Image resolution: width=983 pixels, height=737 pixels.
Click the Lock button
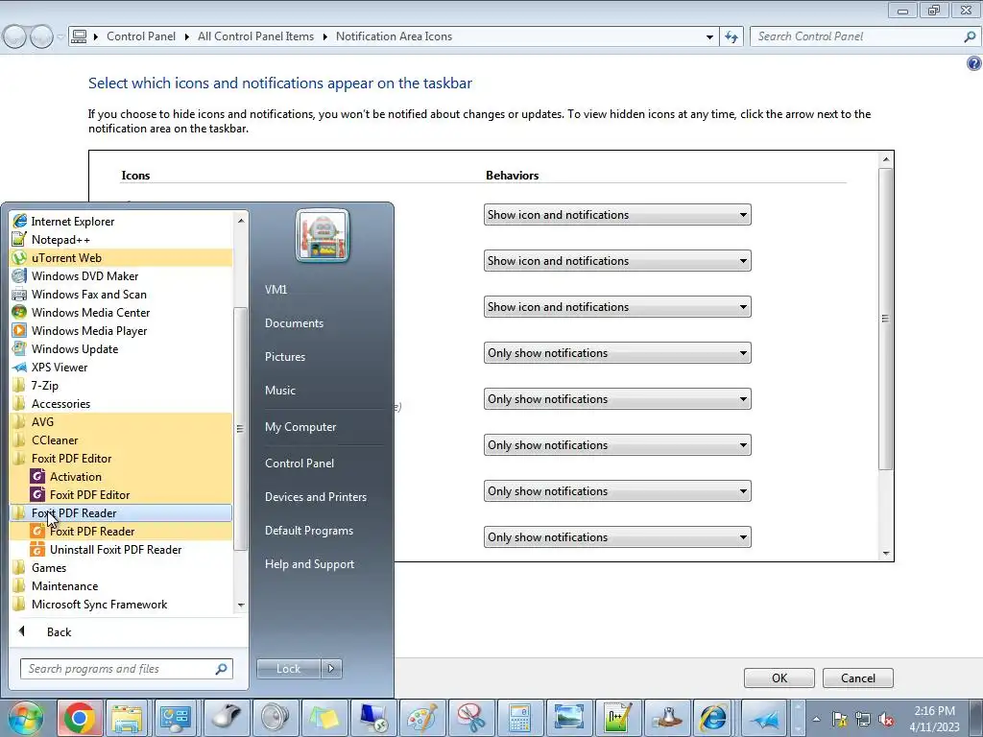pos(288,669)
